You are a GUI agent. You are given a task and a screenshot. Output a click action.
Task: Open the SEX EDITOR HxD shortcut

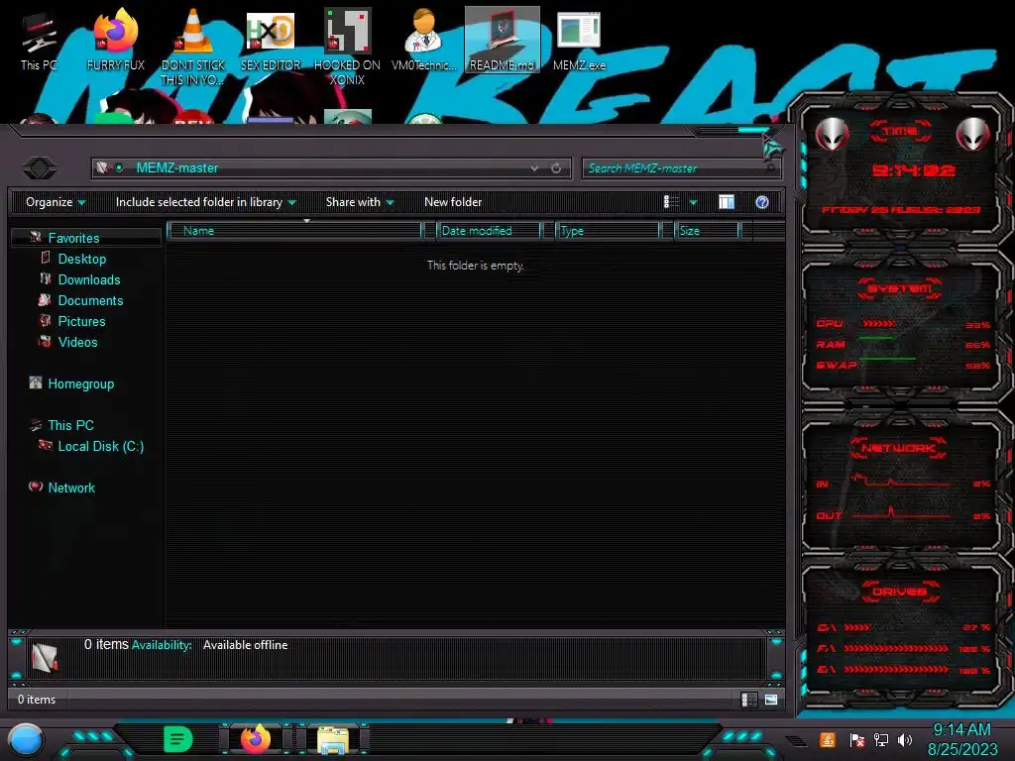click(271, 42)
